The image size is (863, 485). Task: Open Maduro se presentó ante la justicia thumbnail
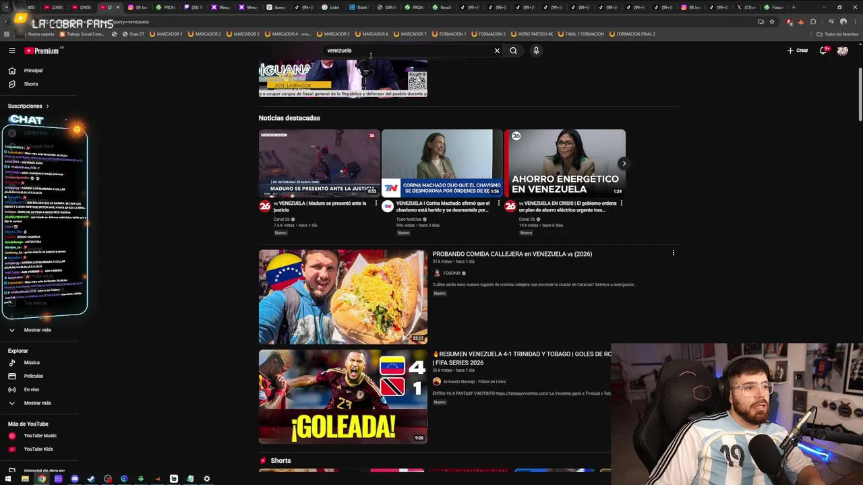(x=319, y=163)
